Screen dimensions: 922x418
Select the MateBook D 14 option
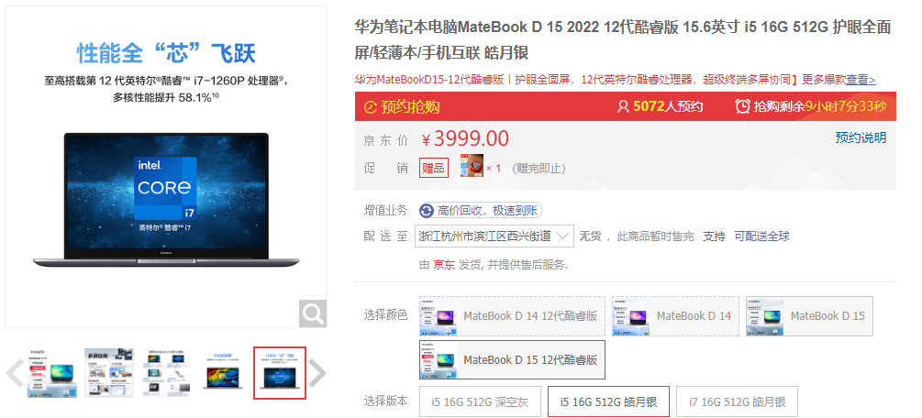675,316
